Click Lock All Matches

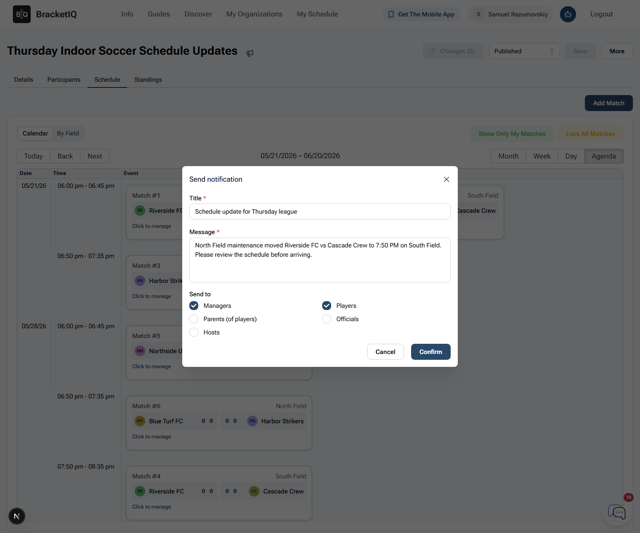590,134
